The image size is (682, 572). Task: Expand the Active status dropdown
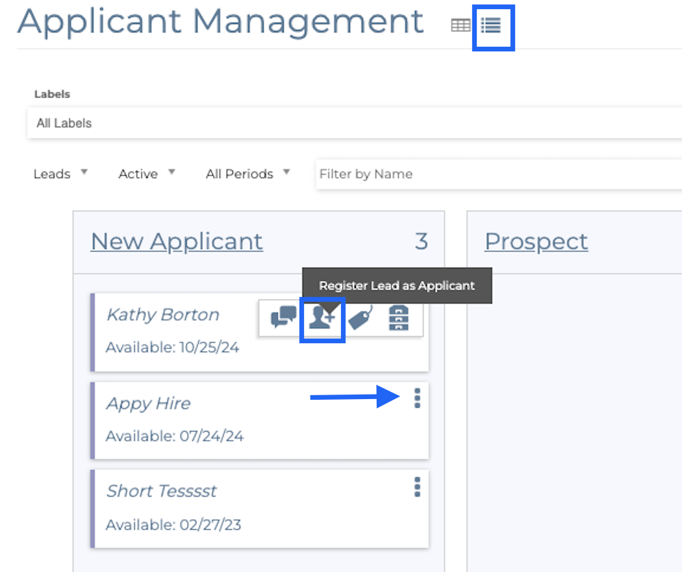tap(147, 174)
